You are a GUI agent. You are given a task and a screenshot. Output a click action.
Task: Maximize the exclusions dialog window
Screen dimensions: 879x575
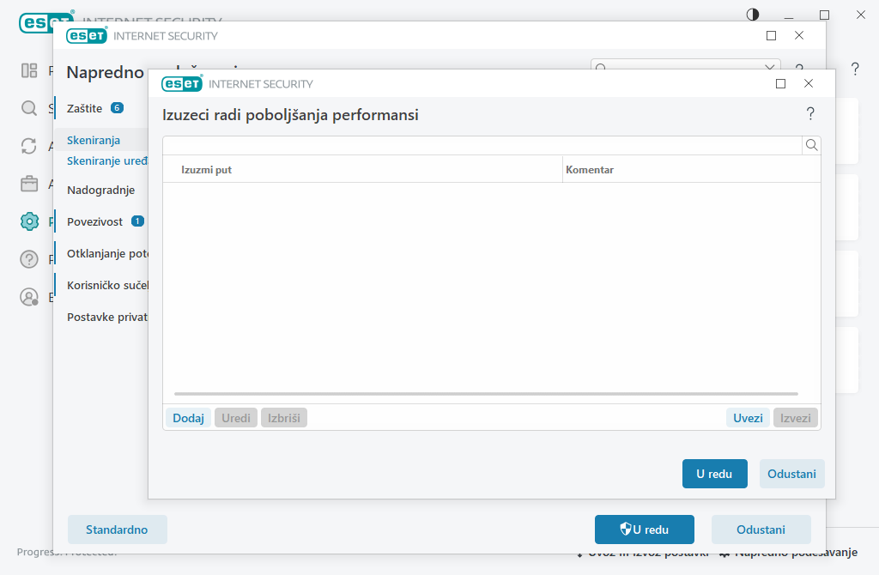click(780, 83)
